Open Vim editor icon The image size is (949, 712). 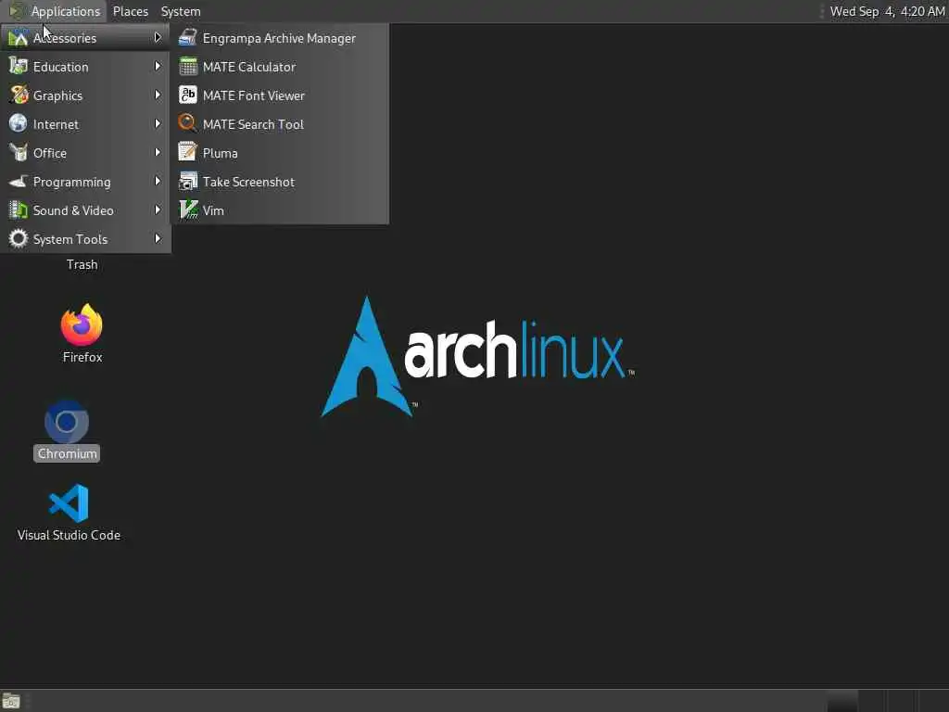point(187,210)
